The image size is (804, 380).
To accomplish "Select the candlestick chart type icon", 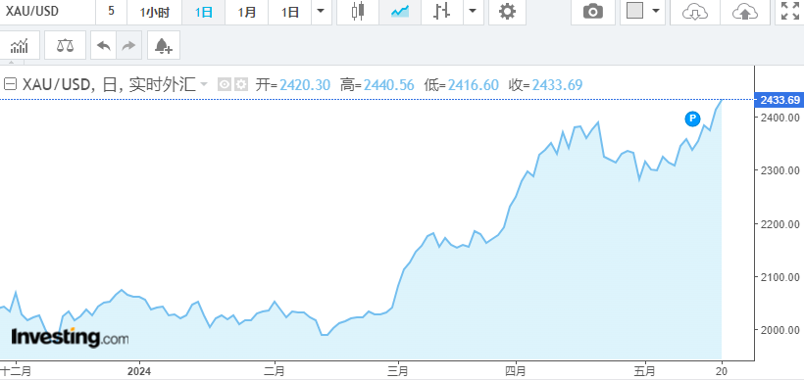I will (x=358, y=12).
